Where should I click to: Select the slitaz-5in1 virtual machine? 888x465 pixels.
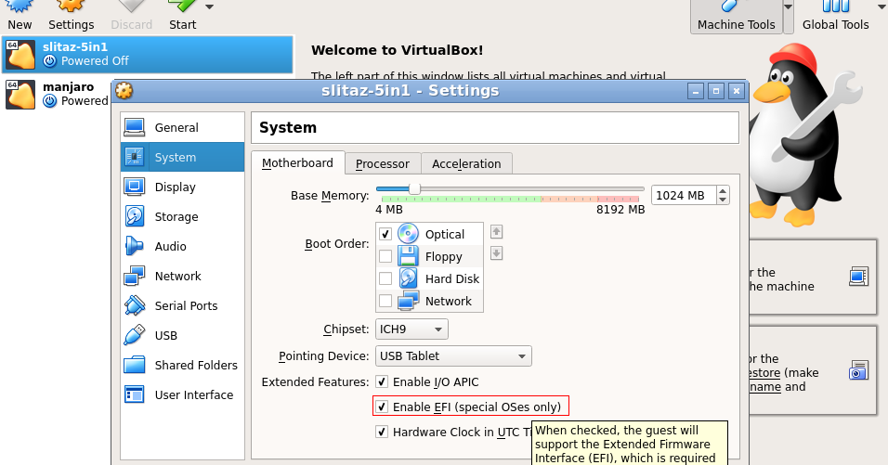tap(148, 54)
